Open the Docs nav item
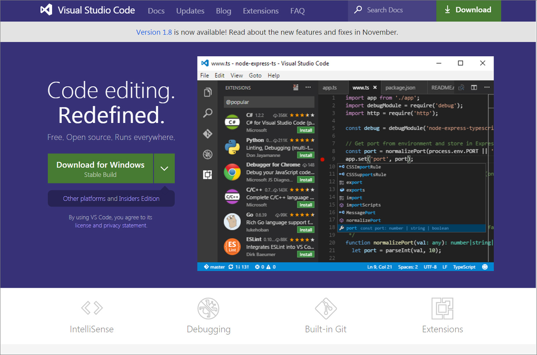The width and height of the screenshot is (537, 355). point(156,11)
